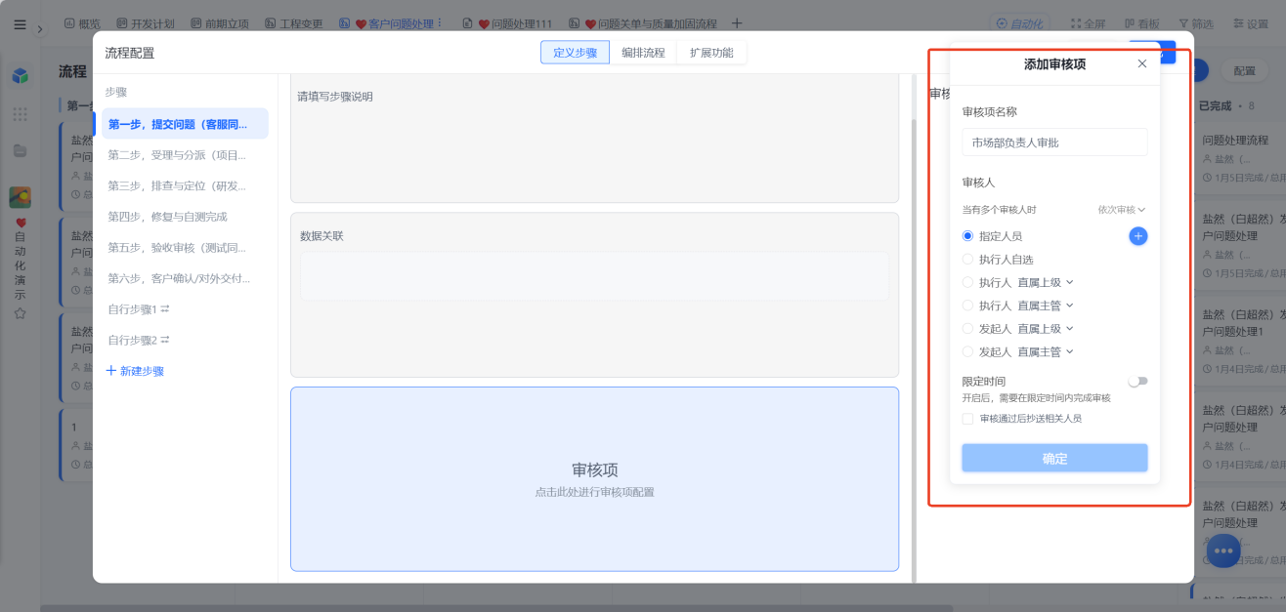This screenshot has height=612, width=1286.
Task: Click the 请填写步骤说明 text area
Action: [594, 139]
